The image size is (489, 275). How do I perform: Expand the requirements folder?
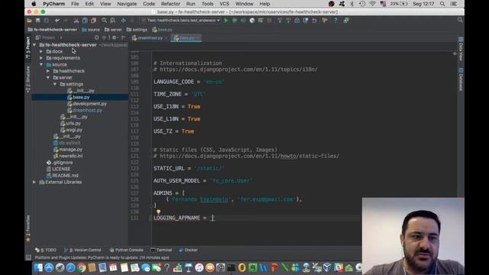(x=41, y=58)
